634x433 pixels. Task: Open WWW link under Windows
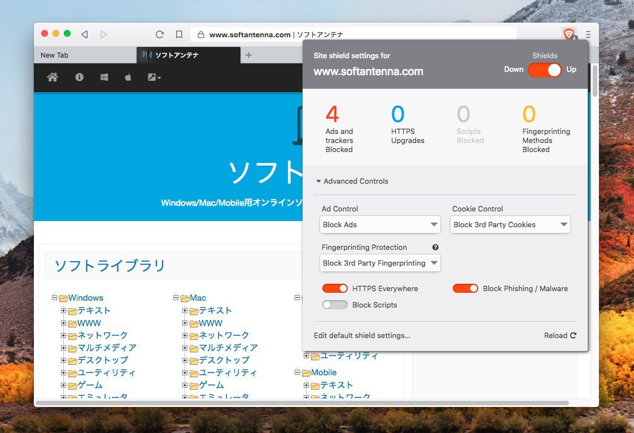(x=89, y=323)
